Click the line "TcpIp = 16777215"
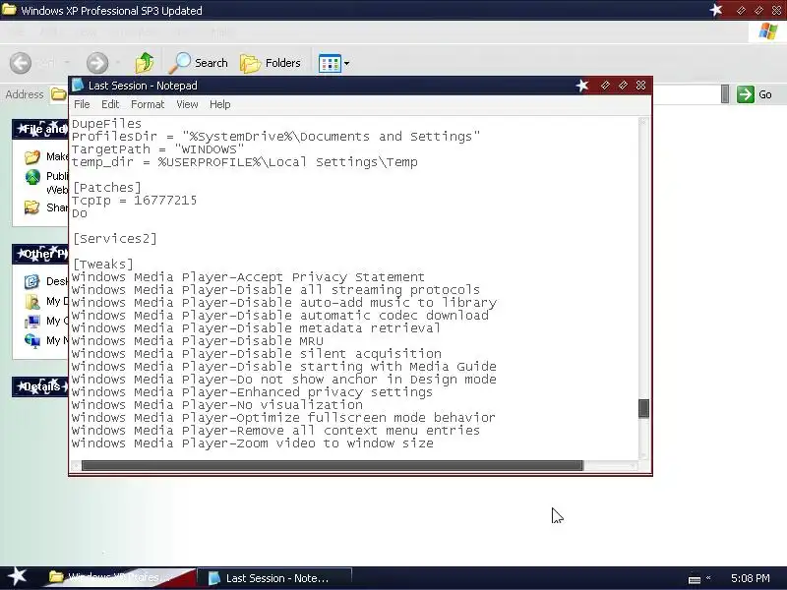787x590 pixels. tap(134, 201)
